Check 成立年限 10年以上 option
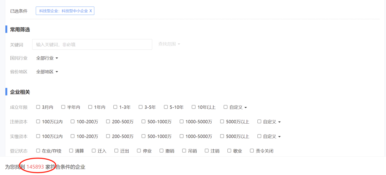The width and height of the screenshot is (386, 175). (193, 107)
